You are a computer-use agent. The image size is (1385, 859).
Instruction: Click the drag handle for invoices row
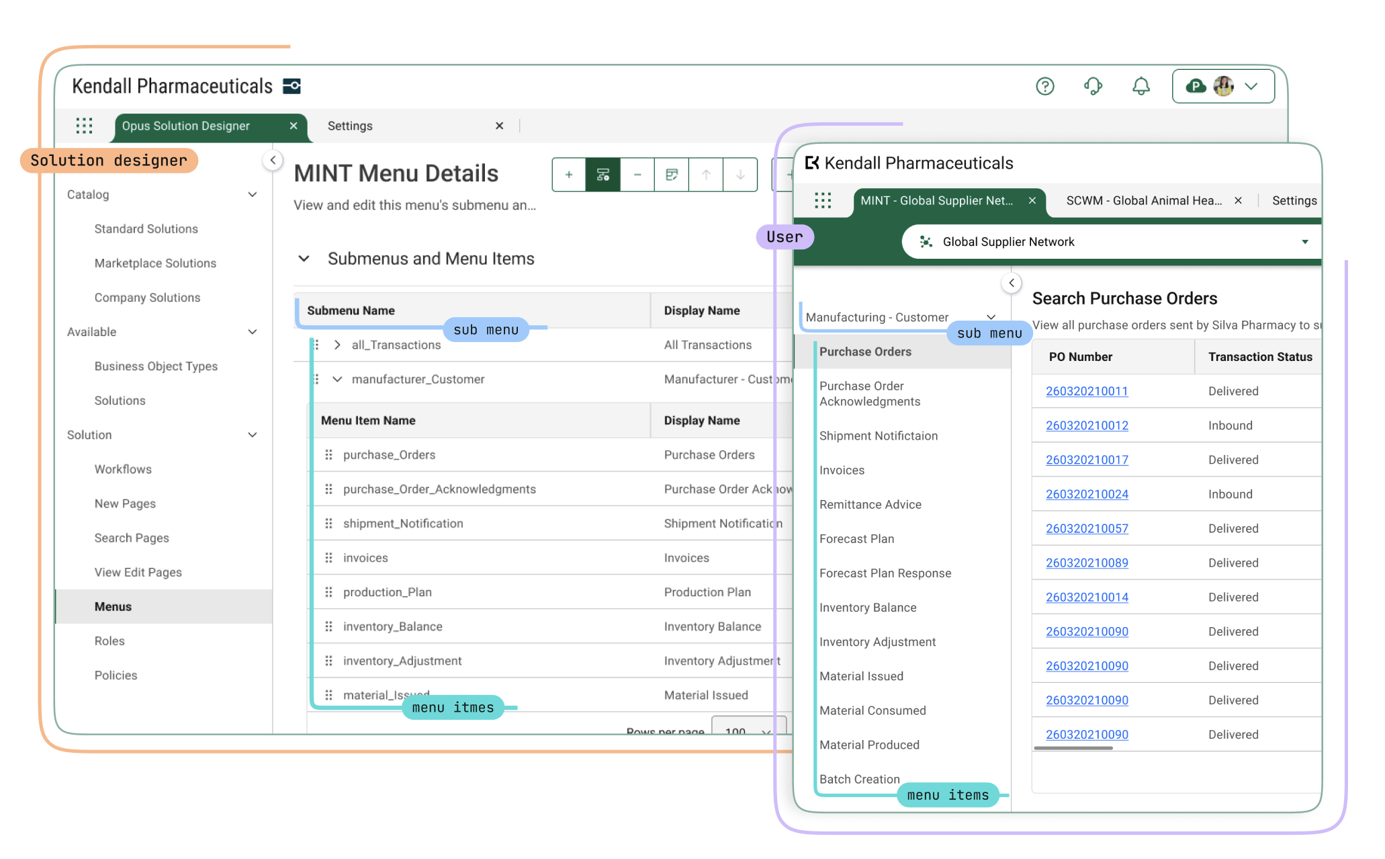pos(328,558)
